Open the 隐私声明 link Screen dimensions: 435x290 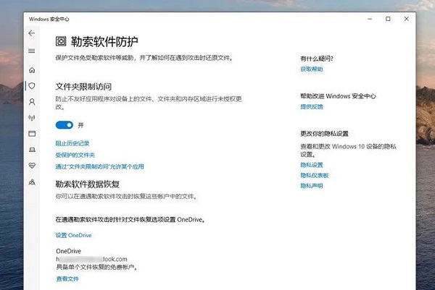(x=312, y=186)
